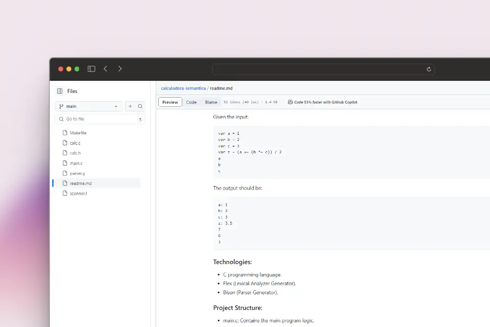This screenshot has height=327, width=490.
Task: Select the Preview tab
Action: coord(169,102)
